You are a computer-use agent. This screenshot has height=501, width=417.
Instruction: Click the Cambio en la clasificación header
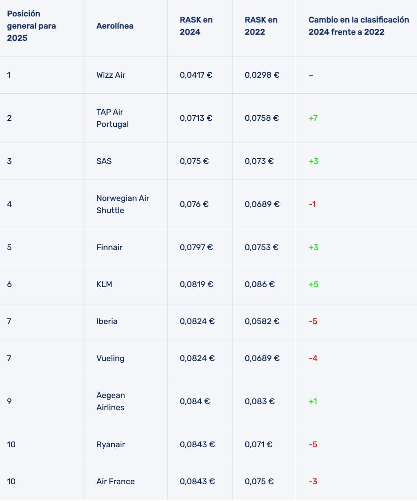[x=358, y=26]
